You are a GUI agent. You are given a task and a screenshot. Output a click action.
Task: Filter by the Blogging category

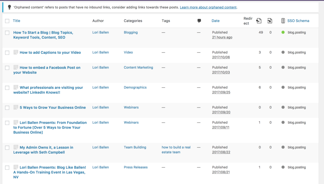click(x=131, y=32)
